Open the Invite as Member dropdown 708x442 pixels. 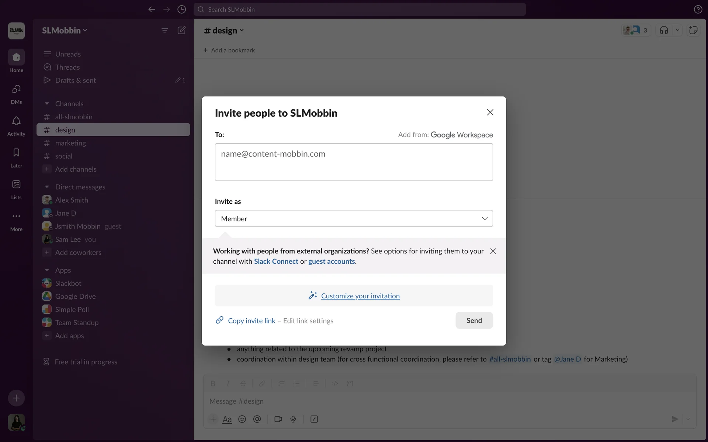(x=354, y=218)
